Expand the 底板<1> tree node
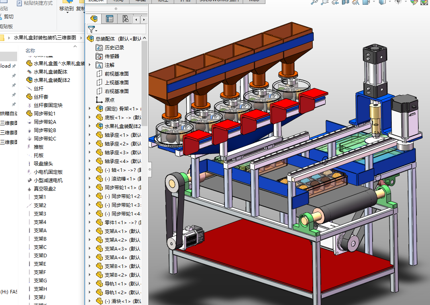Image resolution: width=430 pixels, height=305 pixels. coord(90,117)
